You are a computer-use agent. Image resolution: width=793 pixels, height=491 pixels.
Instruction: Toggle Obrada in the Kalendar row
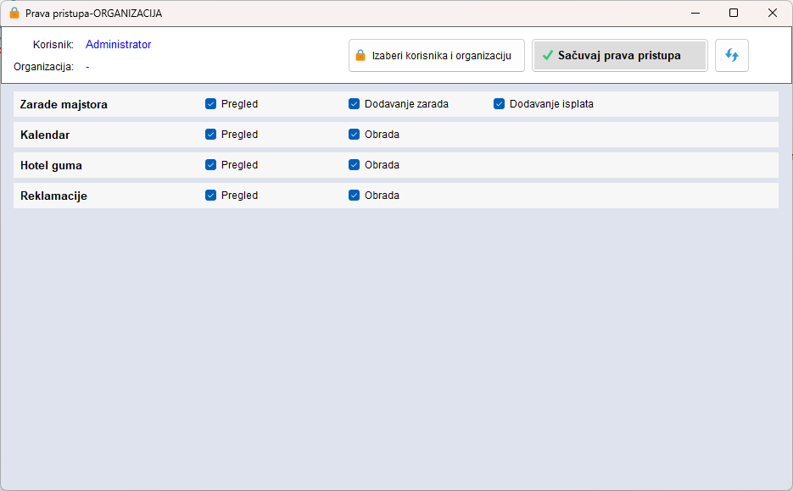pos(354,135)
